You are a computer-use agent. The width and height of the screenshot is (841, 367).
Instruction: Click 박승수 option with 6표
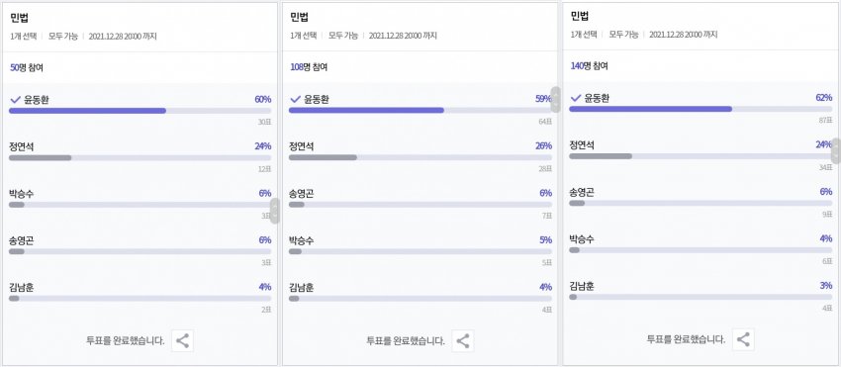pyautogui.click(x=701, y=248)
